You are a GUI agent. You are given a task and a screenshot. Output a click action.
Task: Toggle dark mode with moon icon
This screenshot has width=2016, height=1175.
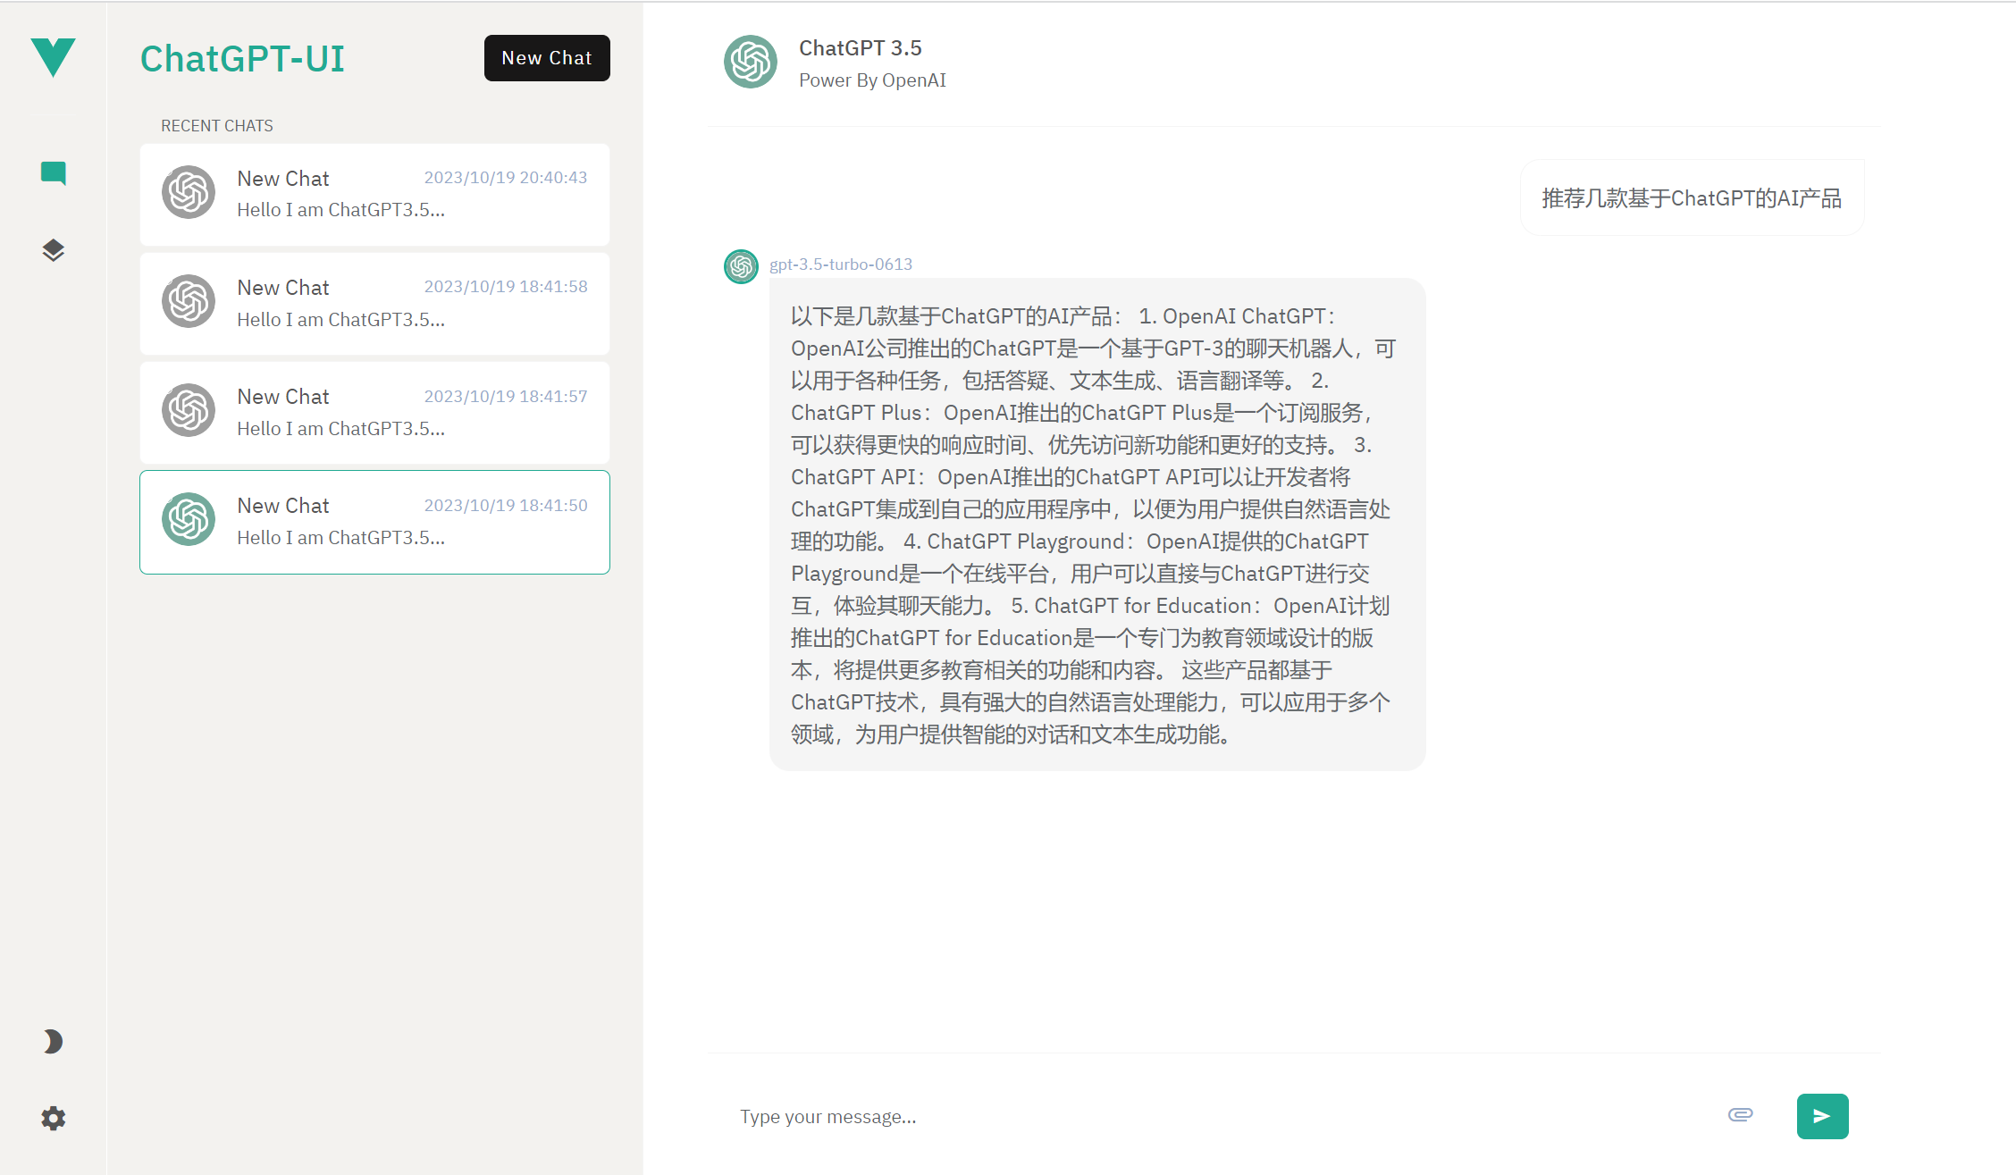tap(54, 1041)
